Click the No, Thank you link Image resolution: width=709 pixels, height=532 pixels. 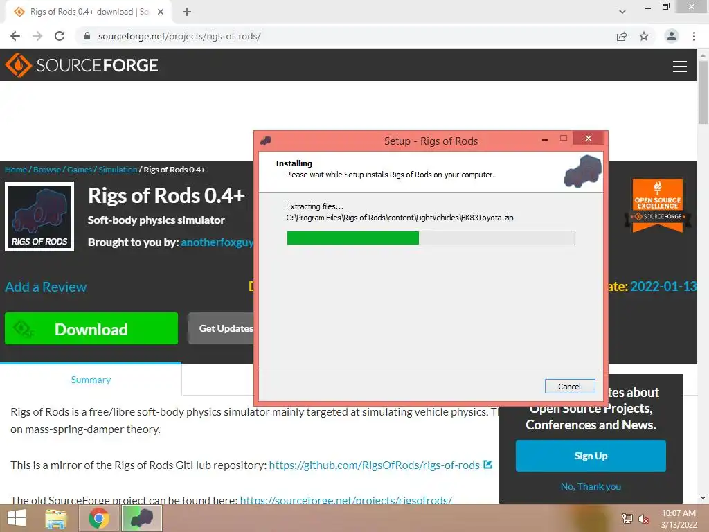pyautogui.click(x=591, y=486)
